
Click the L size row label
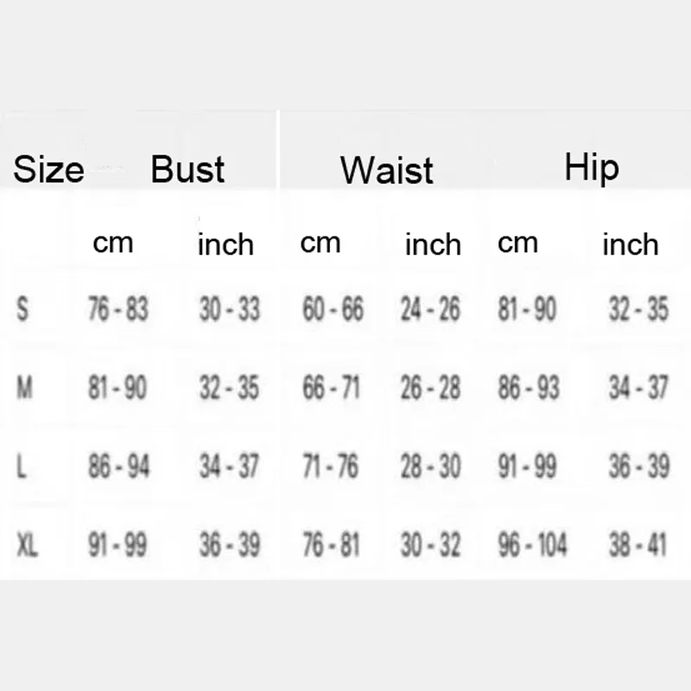pyautogui.click(x=22, y=467)
